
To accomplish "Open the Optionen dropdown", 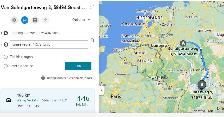I will [x=81, y=20].
